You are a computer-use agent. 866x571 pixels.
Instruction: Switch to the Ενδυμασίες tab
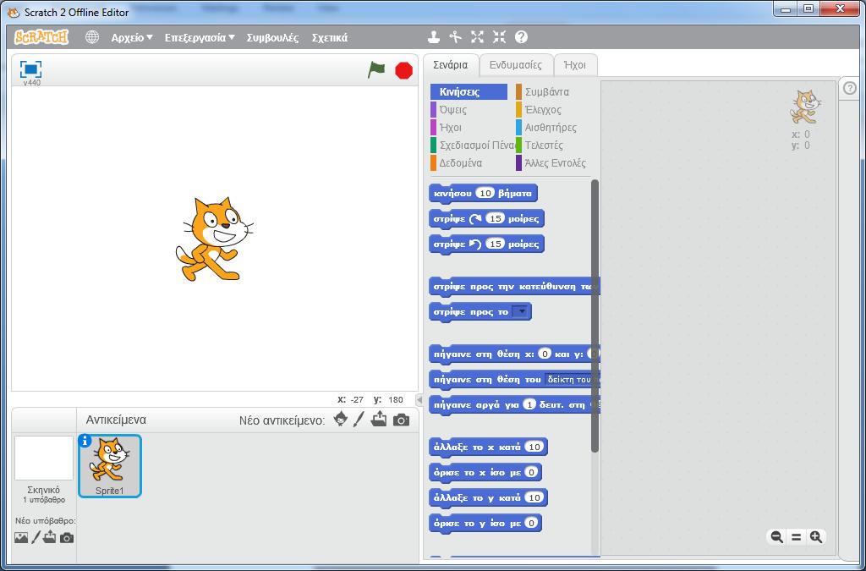click(516, 65)
